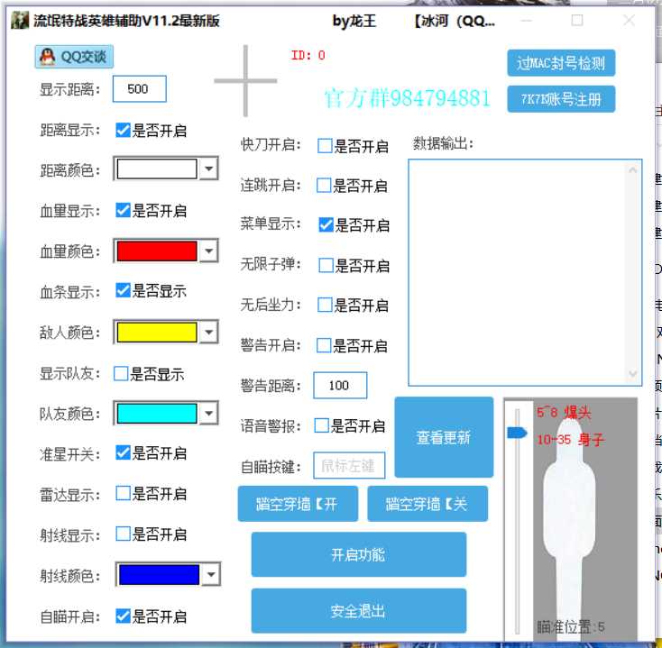
Task: Click the application icon in the title bar
Action: [x=20, y=20]
